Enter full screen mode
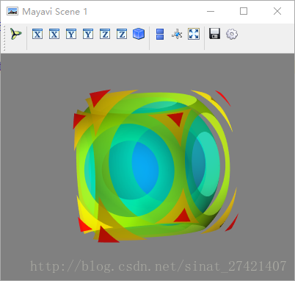Viewport: 295px width, 281px height. pyautogui.click(x=194, y=34)
